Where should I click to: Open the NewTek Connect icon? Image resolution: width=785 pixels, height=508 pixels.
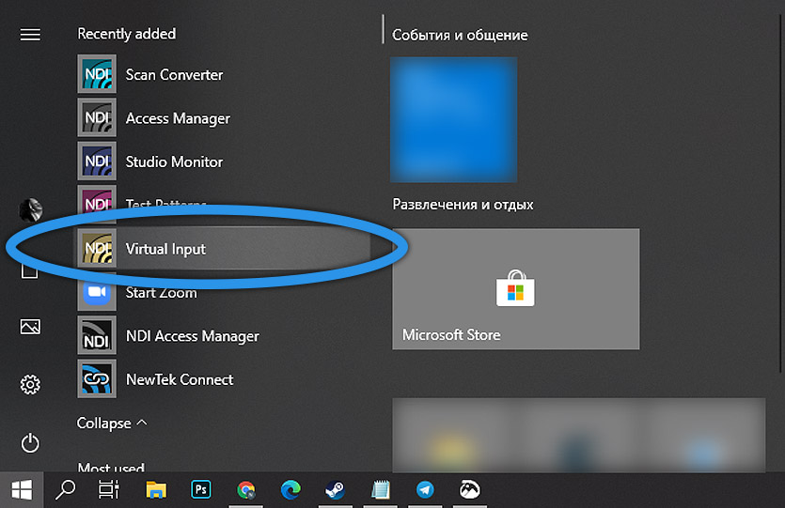point(97,378)
